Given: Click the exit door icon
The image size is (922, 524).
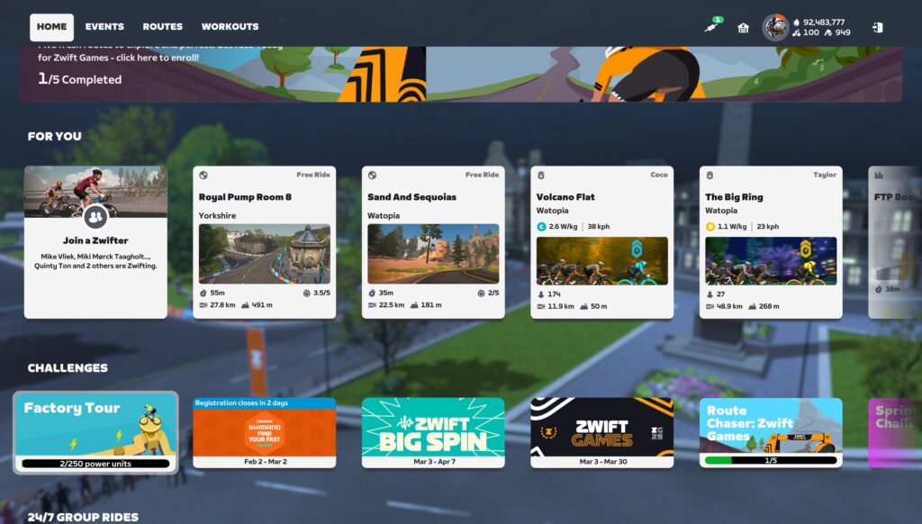Looking at the screenshot, I should (x=878, y=28).
